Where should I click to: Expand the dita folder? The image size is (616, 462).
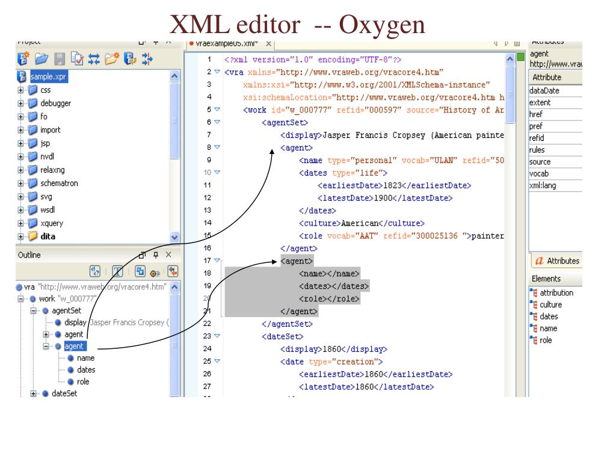pos(21,236)
